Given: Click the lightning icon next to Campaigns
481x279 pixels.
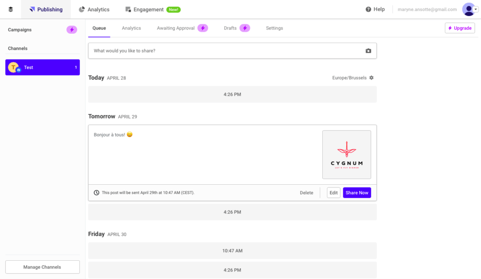Looking at the screenshot, I should [x=71, y=30].
